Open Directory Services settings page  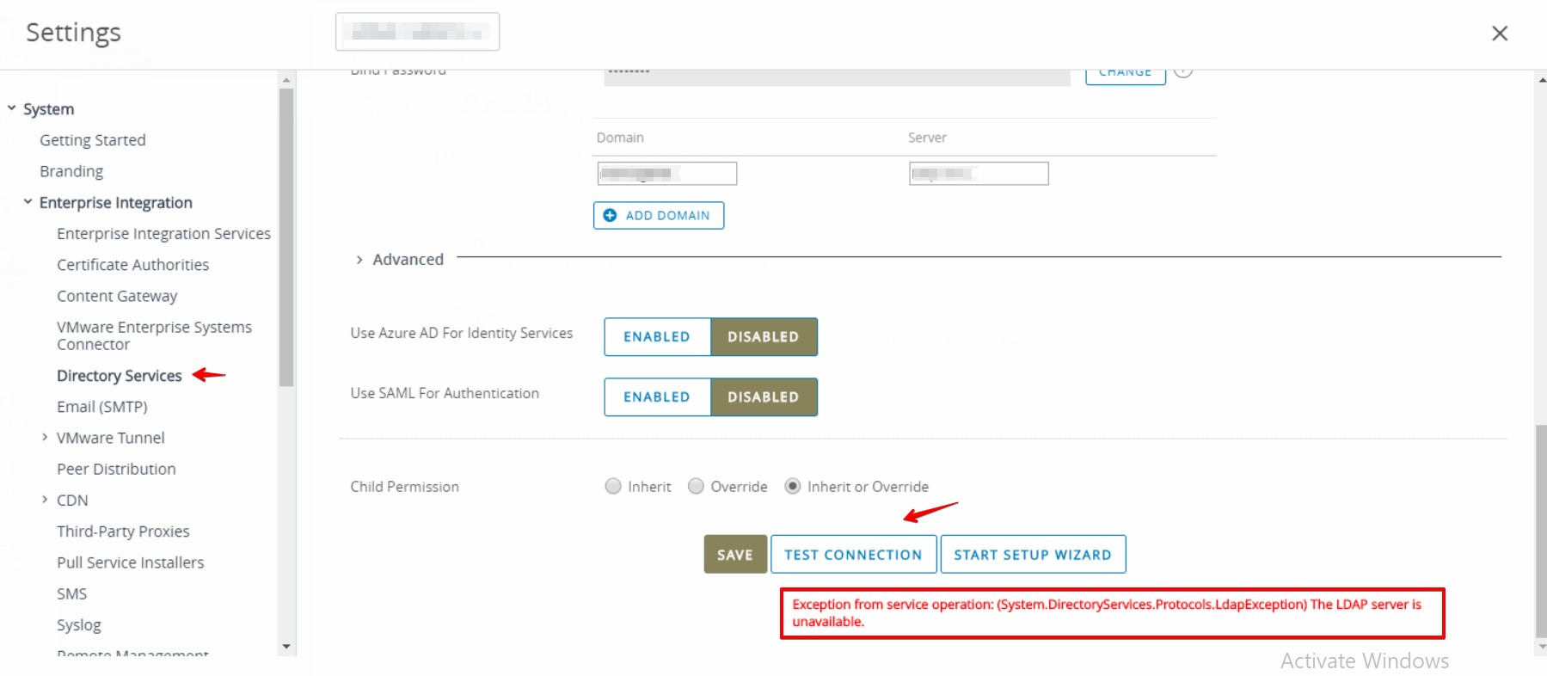(x=119, y=376)
